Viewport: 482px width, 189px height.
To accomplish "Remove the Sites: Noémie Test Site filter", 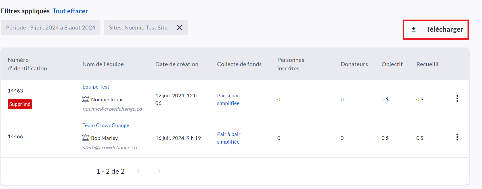I will (179, 28).
